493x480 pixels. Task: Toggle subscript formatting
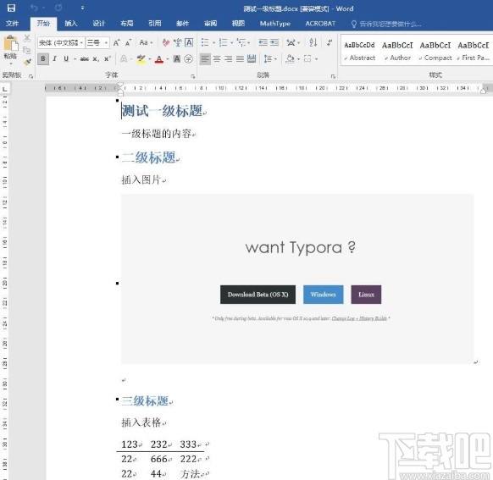point(96,59)
